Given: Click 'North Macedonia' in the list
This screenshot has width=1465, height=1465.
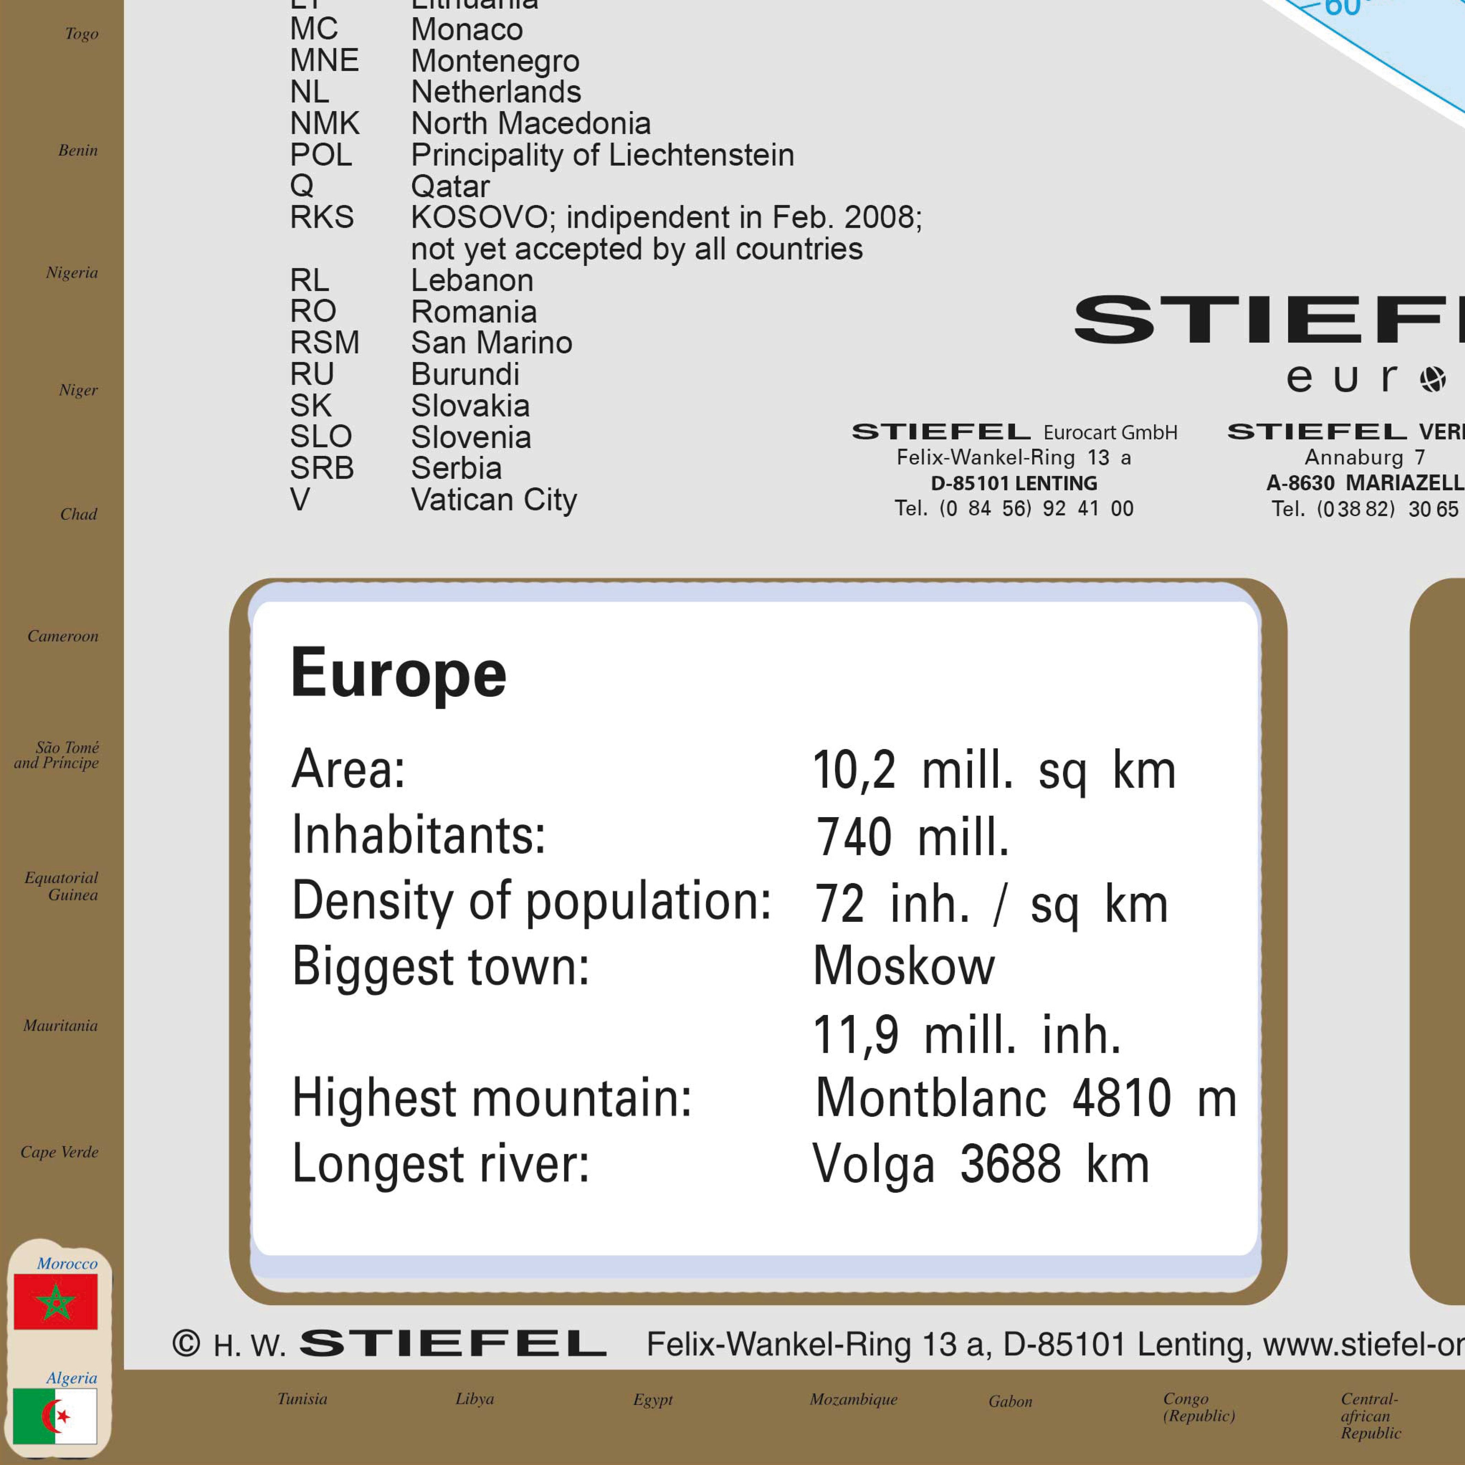Looking at the screenshot, I should 531,124.
